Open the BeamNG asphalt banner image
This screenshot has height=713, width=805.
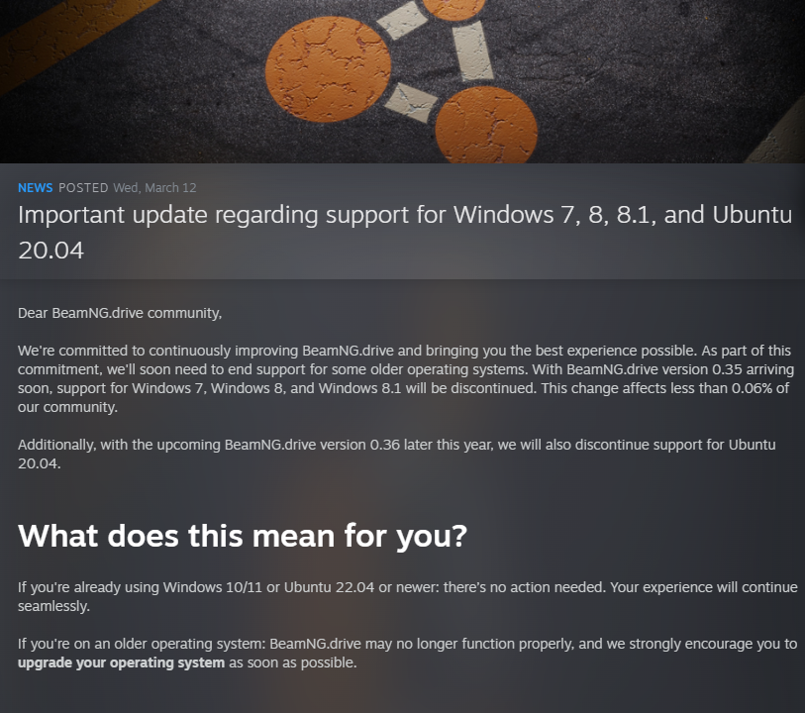pos(402,81)
